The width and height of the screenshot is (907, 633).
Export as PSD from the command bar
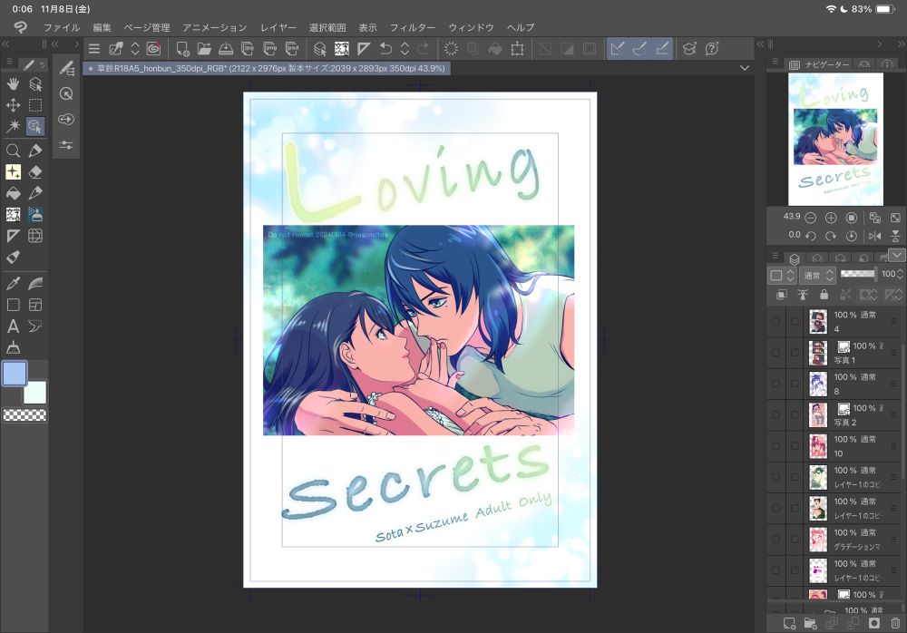pos(292,49)
